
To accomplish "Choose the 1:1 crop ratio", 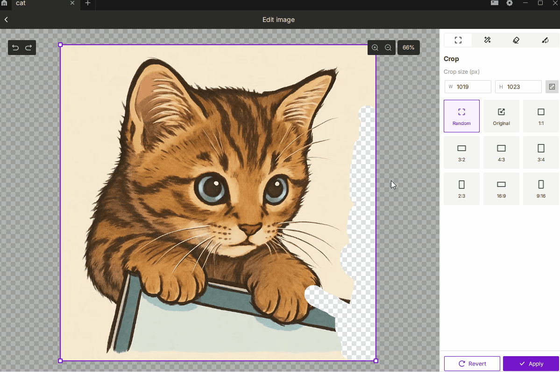I will pyautogui.click(x=541, y=116).
